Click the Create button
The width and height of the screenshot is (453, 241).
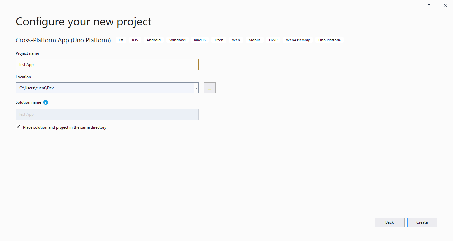point(422,222)
